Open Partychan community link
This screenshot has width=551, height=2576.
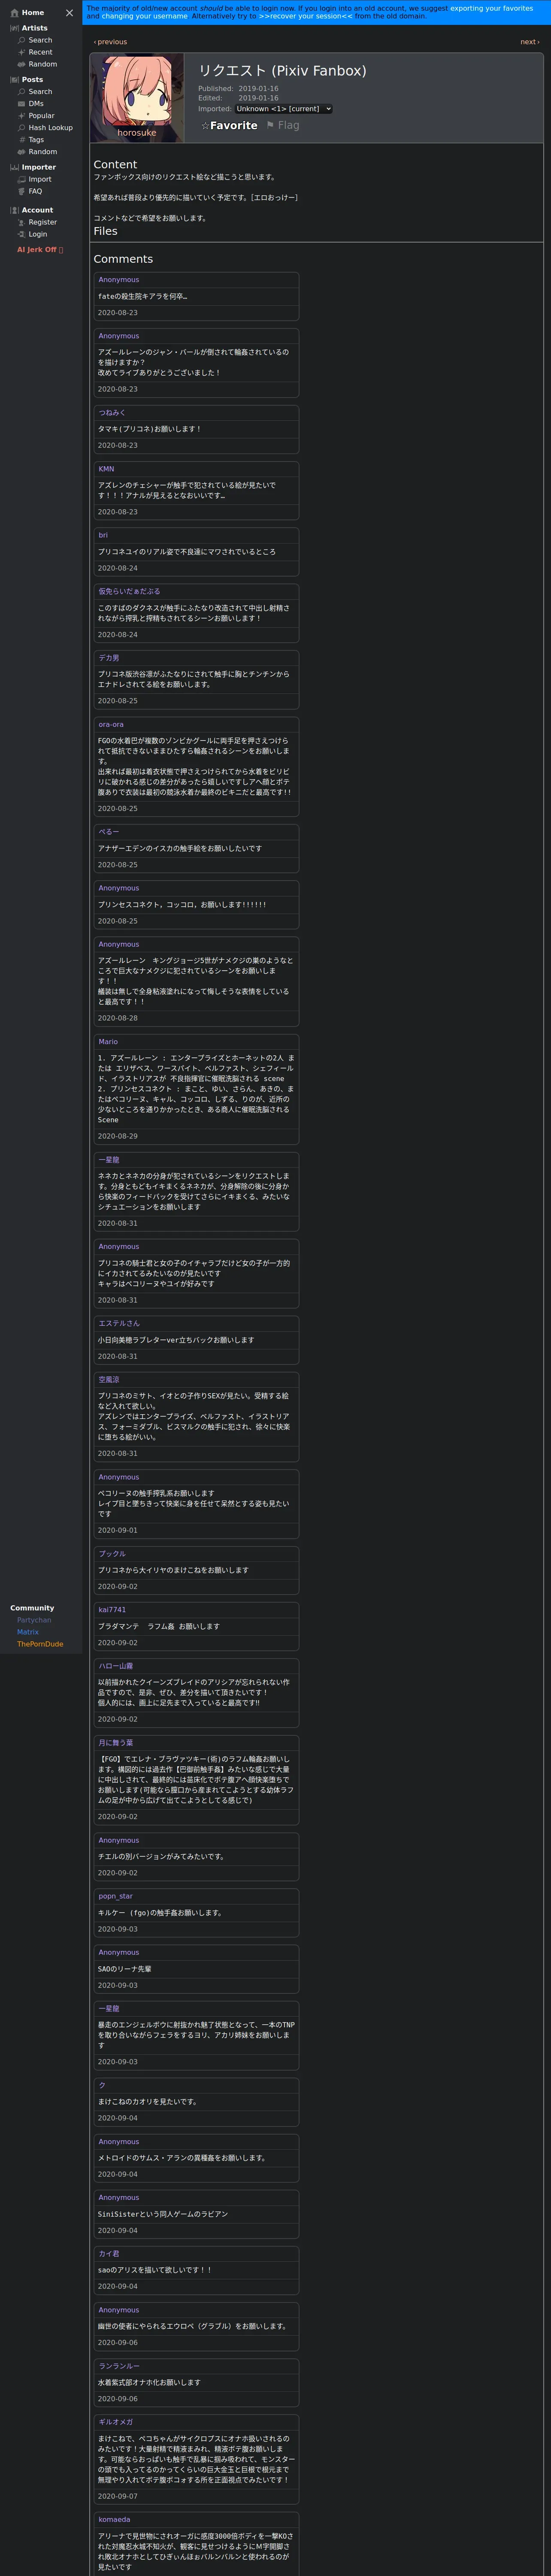pyautogui.click(x=34, y=1620)
